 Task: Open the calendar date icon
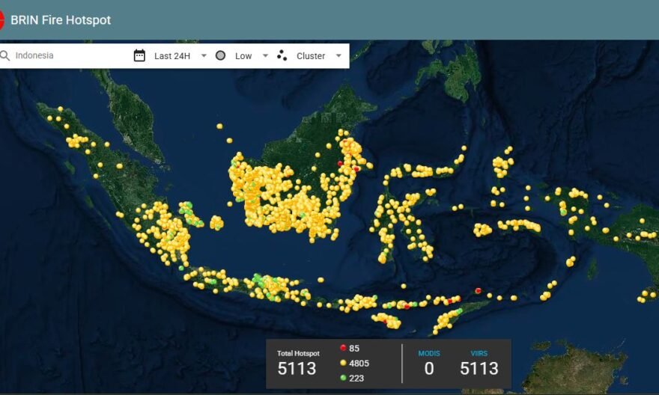139,55
